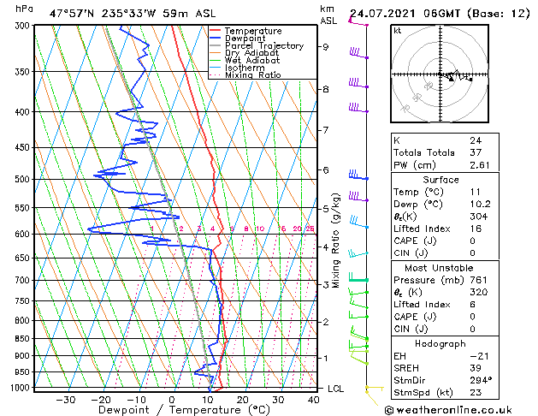
Task: Click the km ASL axis heading
Action: [x=328, y=15]
